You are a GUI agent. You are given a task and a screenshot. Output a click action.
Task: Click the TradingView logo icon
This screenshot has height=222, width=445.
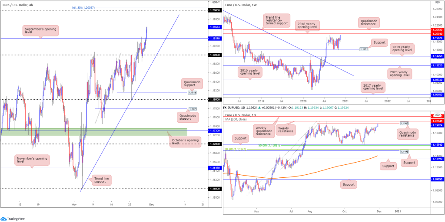(x=3, y=219)
